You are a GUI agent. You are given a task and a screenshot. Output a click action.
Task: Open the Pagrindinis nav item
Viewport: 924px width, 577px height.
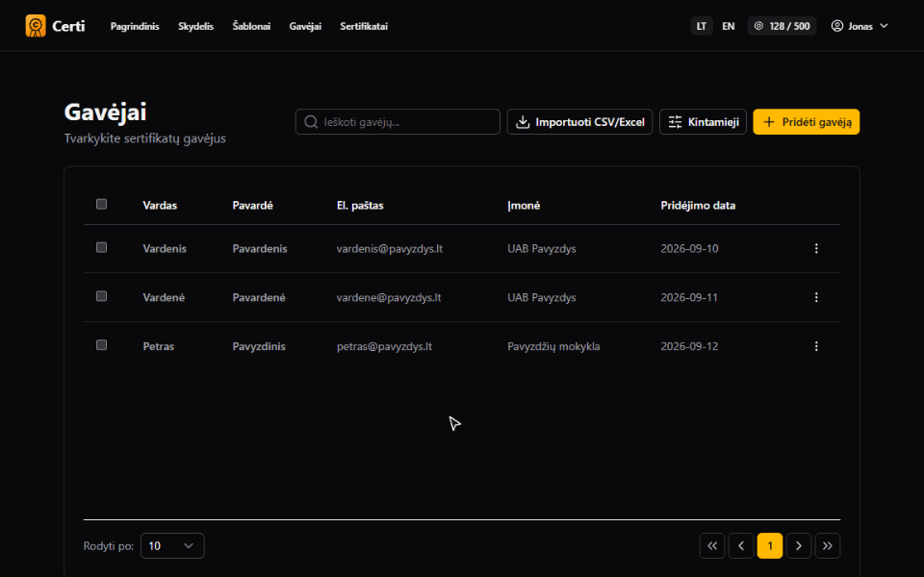(x=135, y=26)
